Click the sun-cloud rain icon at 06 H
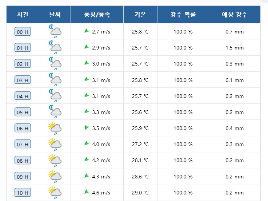This screenshot has height=201, width=268. (x=55, y=128)
